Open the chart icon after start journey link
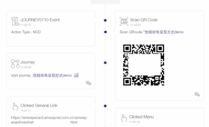The image size is (209, 127). (x=76, y=75)
